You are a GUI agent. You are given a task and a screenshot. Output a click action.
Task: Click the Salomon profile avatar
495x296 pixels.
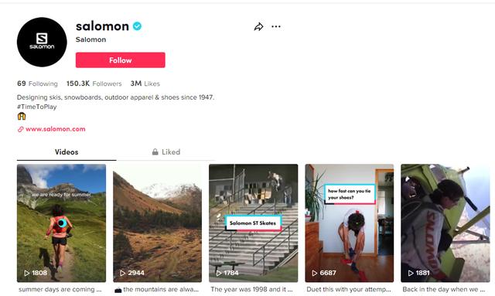[42, 42]
